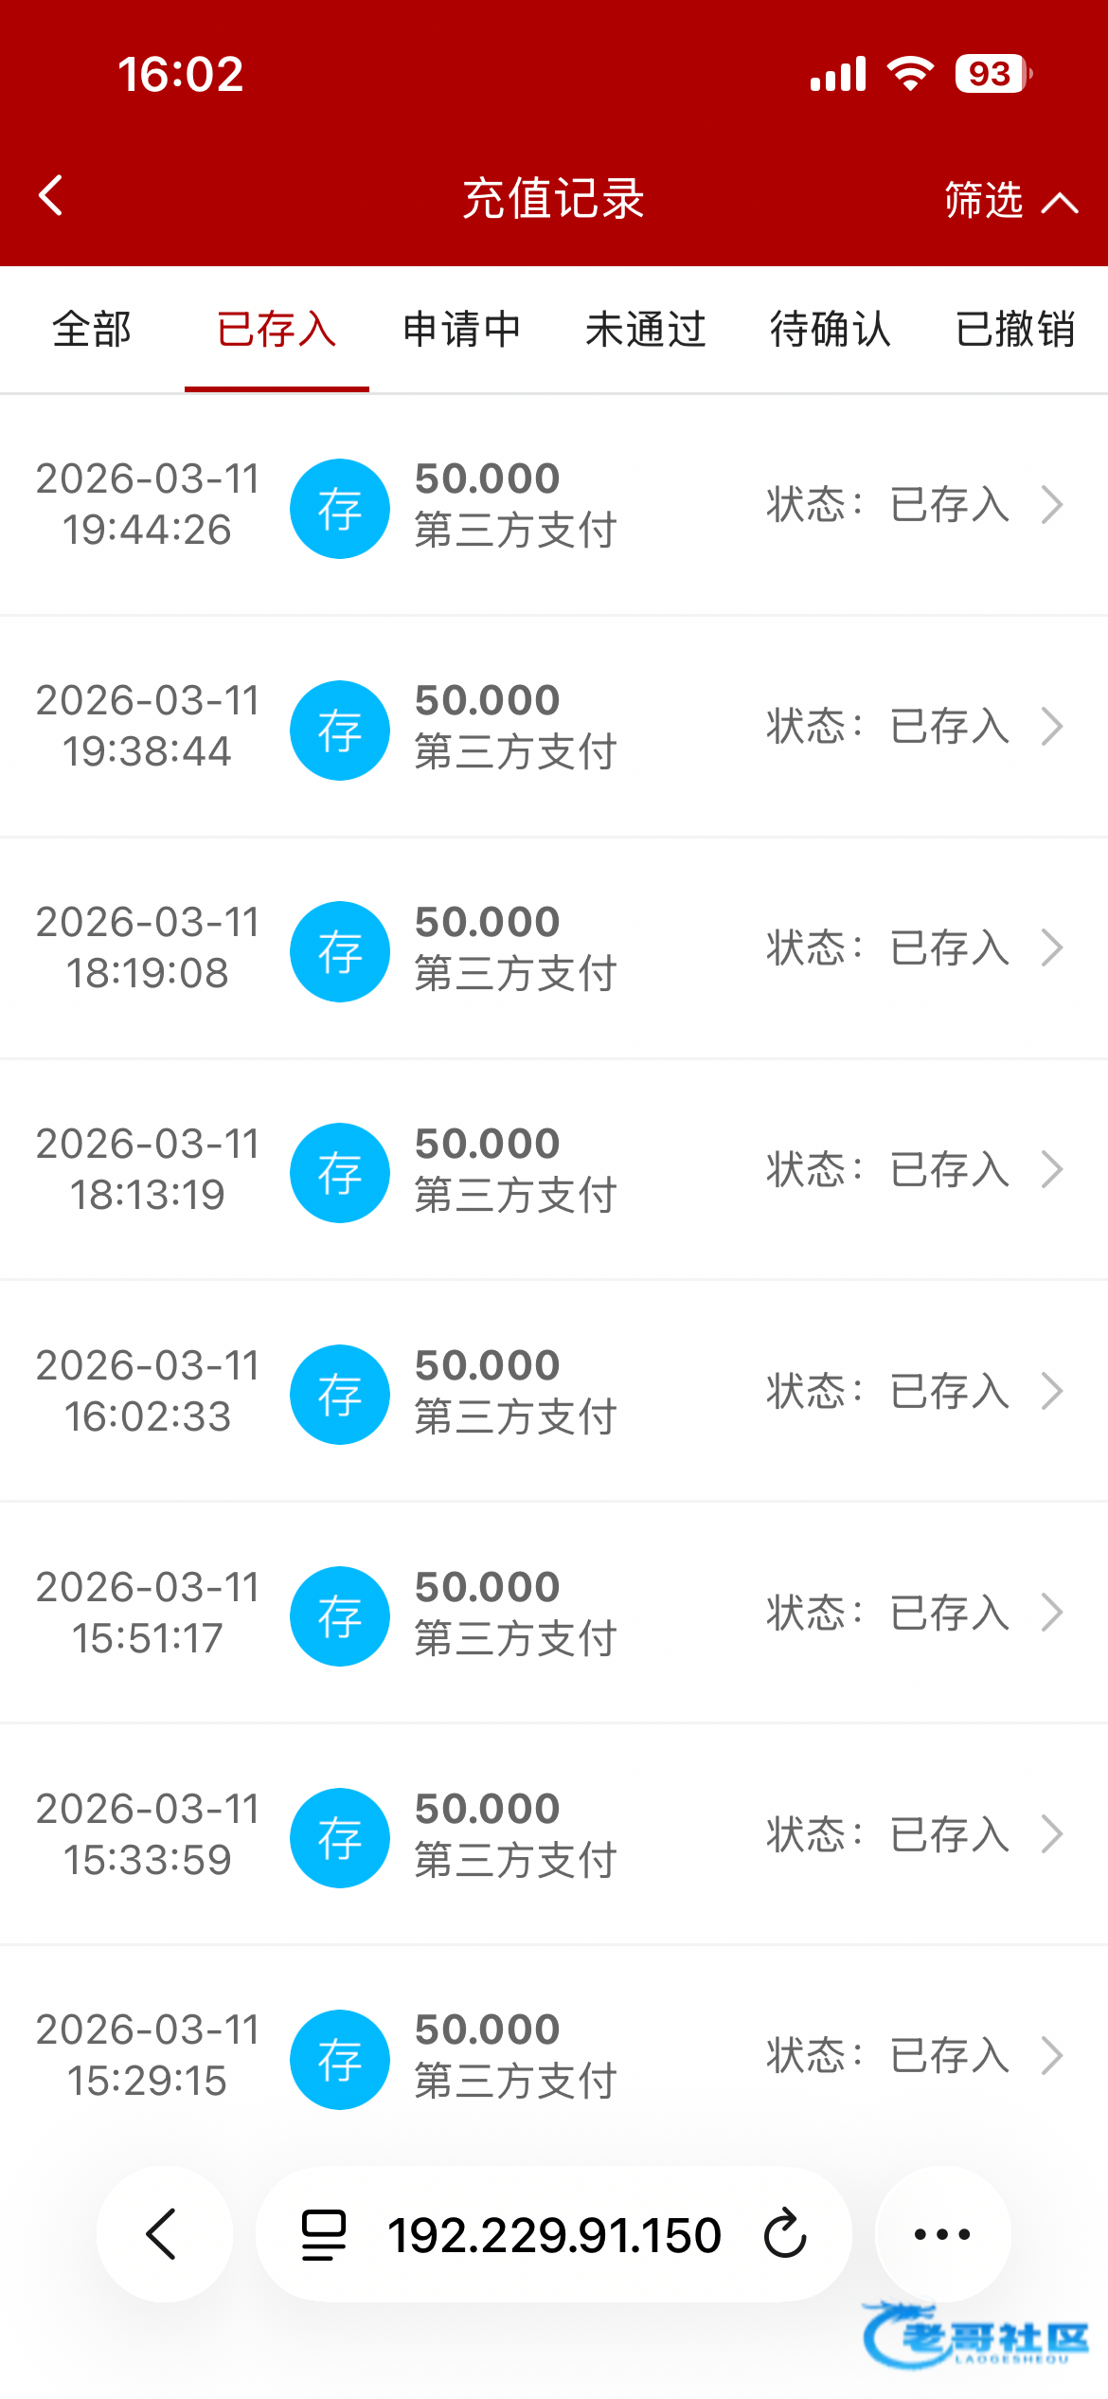Expand details chevron for 18:13:19 record

tap(1051, 1170)
